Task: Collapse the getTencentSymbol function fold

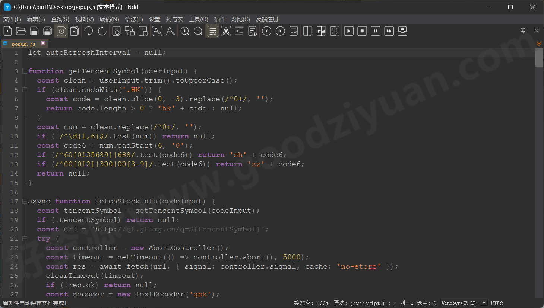Action: point(25,71)
